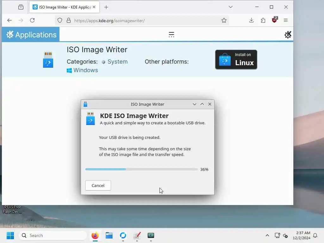This screenshot has height=243, width=324.
Task: Open the Install on Linux button
Action: coord(236,59)
